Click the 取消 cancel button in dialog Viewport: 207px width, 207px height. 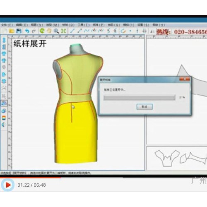coord(144,107)
